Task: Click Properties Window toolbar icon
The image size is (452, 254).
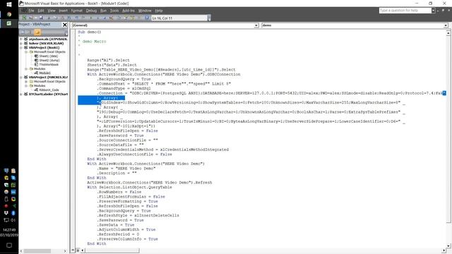Action: [x=126, y=18]
